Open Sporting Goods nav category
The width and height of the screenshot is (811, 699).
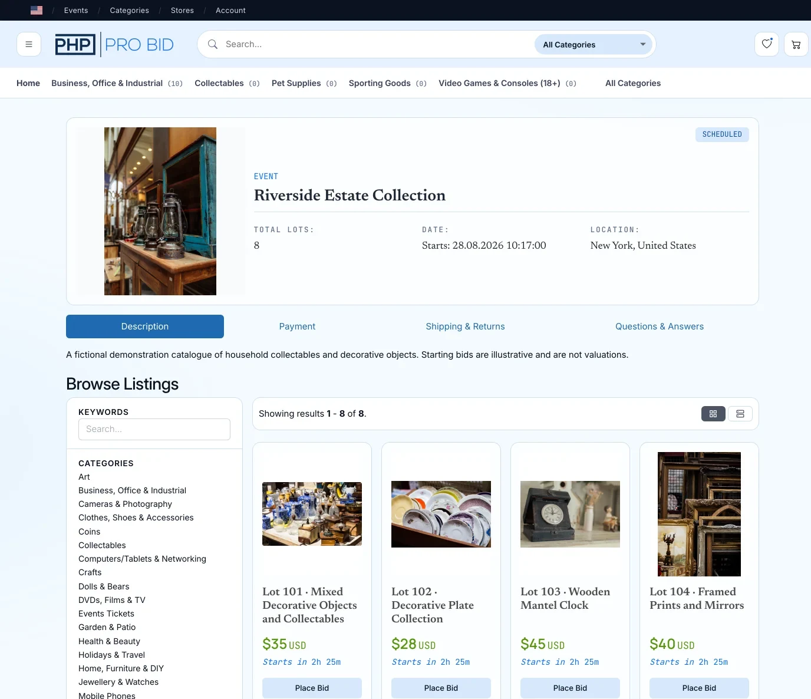[387, 83]
